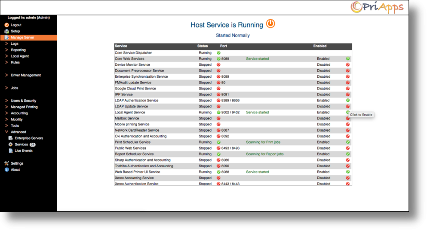The height and width of the screenshot is (233, 430).
Task: Open Live Events link
Action: (24, 151)
